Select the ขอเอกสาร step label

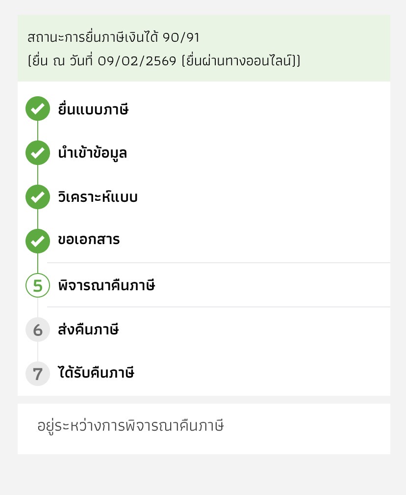89,241
